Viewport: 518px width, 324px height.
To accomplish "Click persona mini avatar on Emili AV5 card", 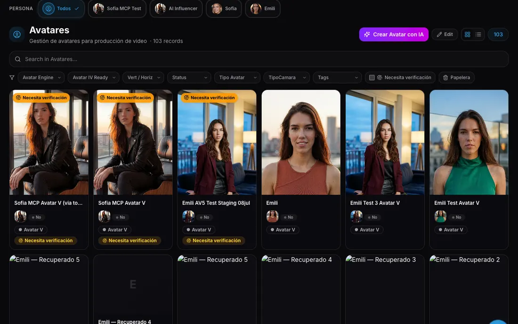I will (x=188, y=217).
